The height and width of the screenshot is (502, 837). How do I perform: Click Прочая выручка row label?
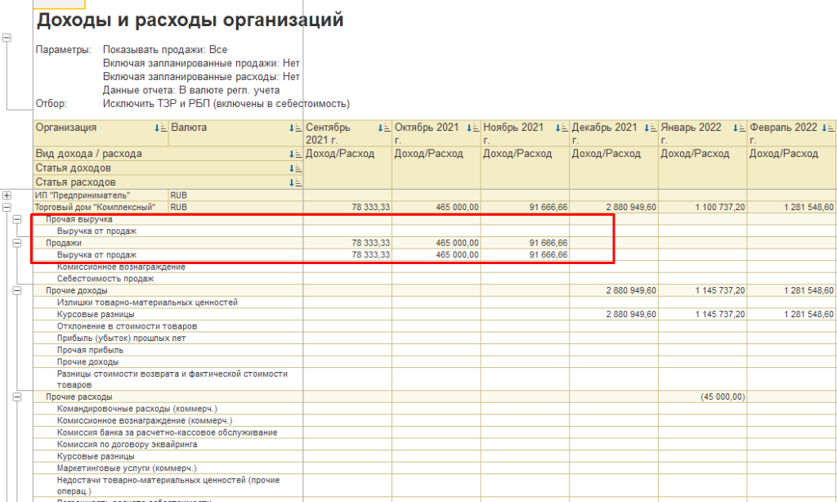pos(79,219)
